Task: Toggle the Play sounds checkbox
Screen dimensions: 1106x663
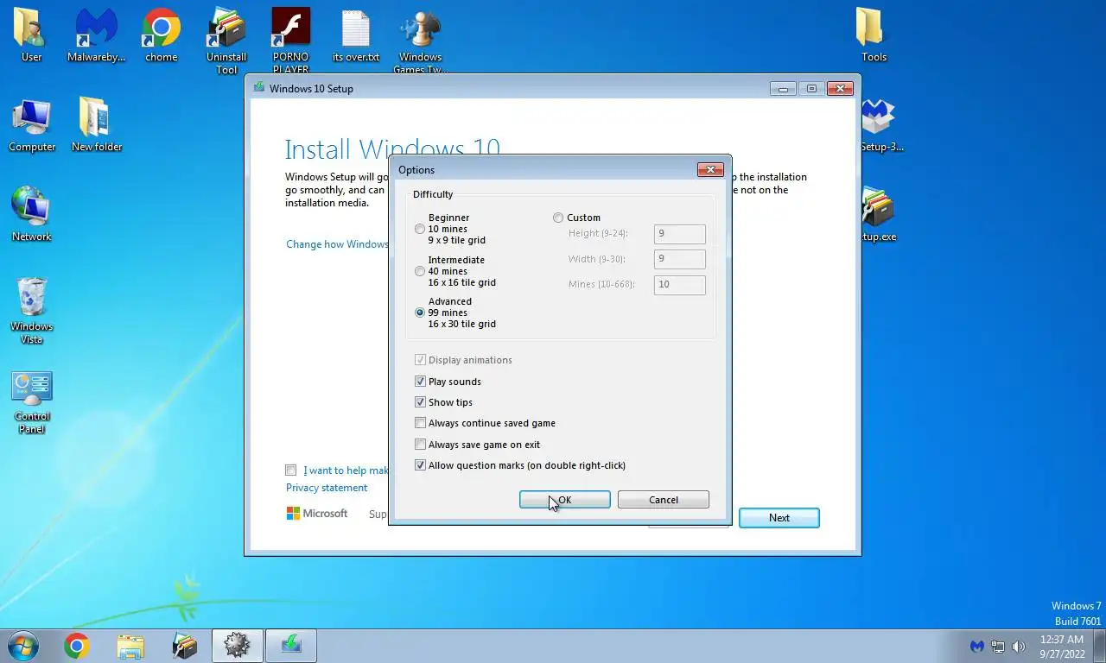Action: coord(420,382)
